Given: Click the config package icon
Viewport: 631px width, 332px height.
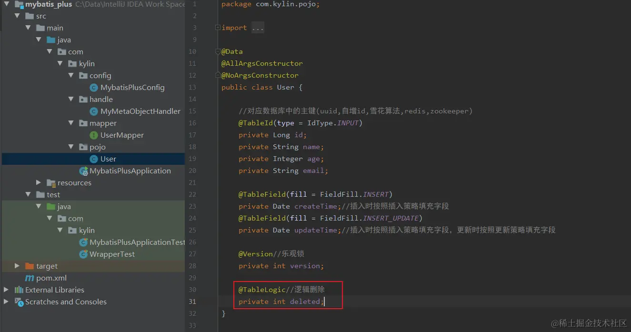Looking at the screenshot, I should tap(83, 75).
